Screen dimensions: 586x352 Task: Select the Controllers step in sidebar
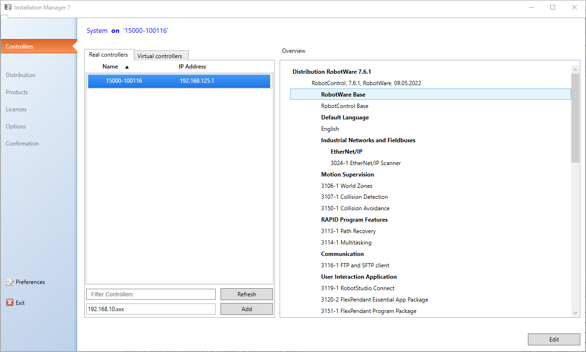coord(39,47)
